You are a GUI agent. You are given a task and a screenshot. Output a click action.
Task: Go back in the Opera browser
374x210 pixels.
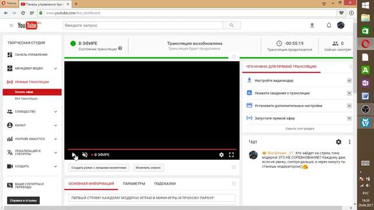[6, 13]
